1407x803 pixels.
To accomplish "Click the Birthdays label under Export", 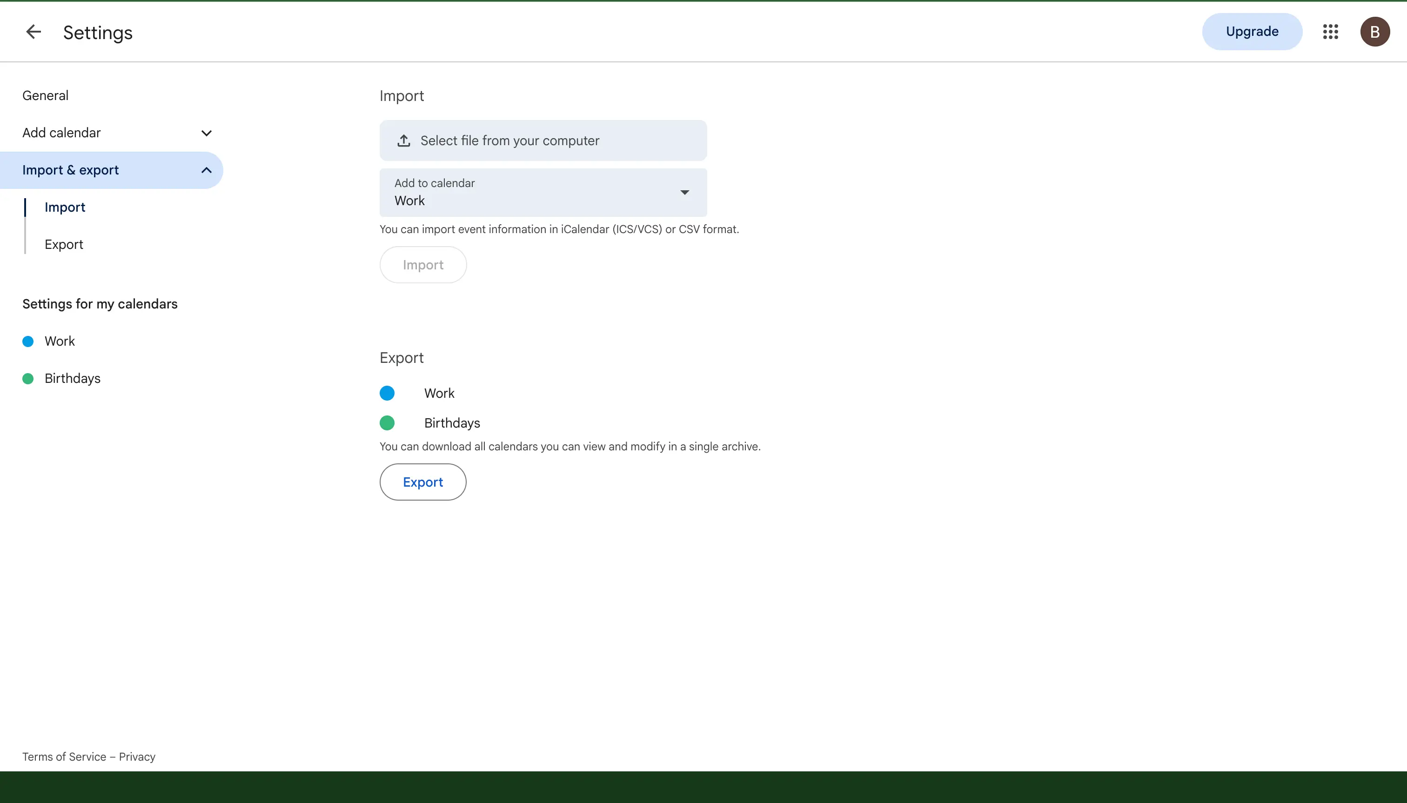I will click(x=452, y=423).
